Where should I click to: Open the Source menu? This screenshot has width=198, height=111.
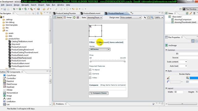[9, 5]
